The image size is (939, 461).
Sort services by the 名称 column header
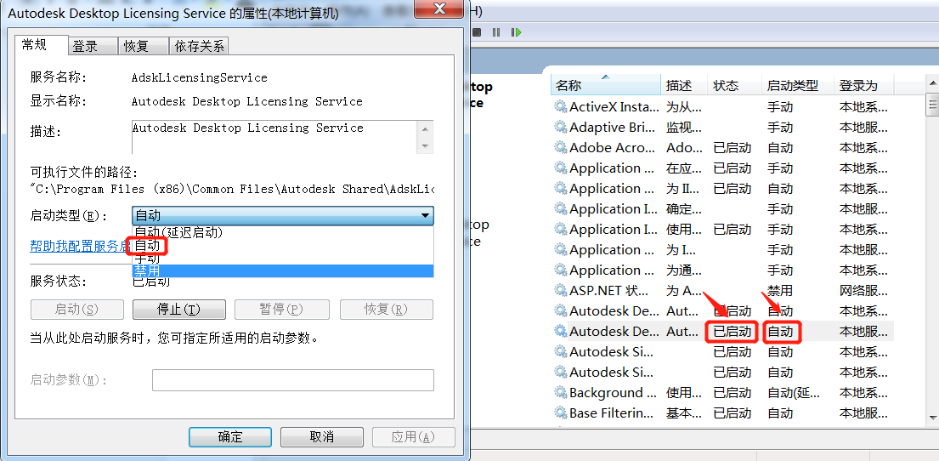[605, 86]
